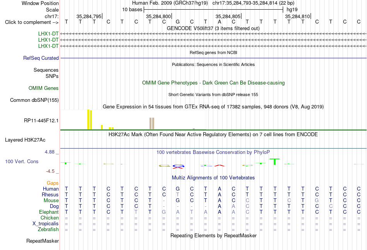Click the tall green T PhyloP logo
Screen dimensions: 367x250
[275, 161]
